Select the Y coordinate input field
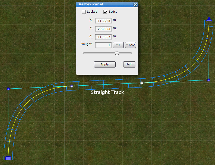Screen dimensions: 215x165 tap(103, 29)
